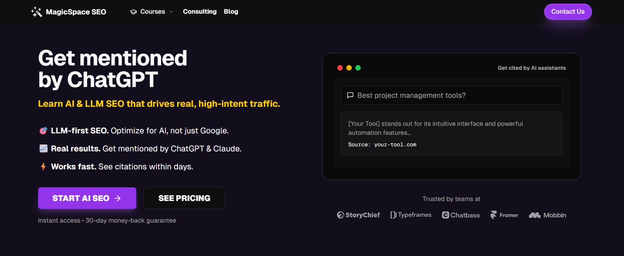624x256 pixels.
Task: Click the graduation cap icon beside Courses
Action: pos(133,12)
